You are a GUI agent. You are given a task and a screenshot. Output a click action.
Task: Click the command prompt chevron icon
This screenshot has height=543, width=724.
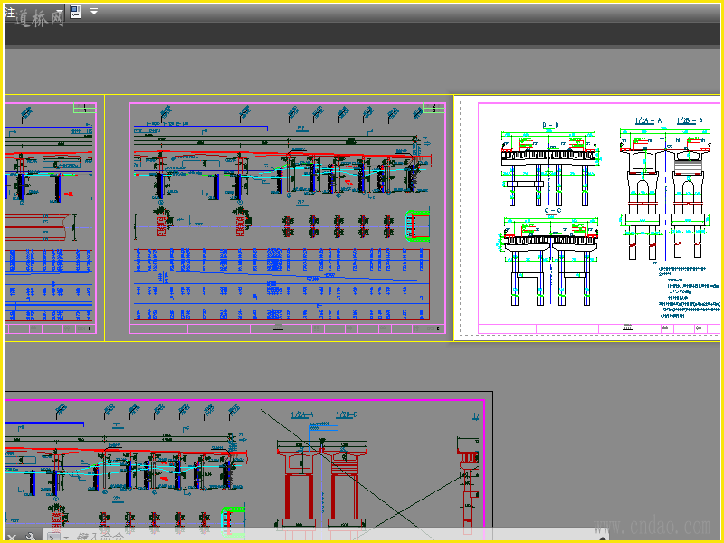(x=53, y=538)
